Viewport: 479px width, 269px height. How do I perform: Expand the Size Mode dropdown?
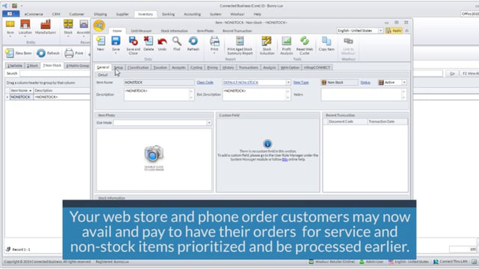(210, 123)
